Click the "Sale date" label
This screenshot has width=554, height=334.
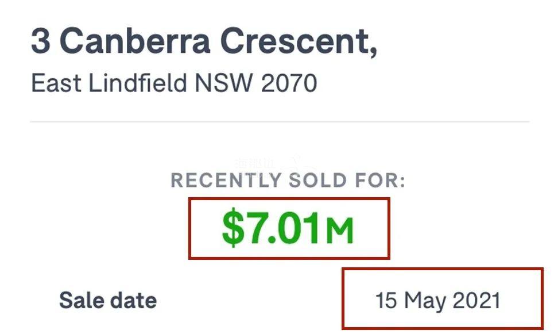[108, 301]
